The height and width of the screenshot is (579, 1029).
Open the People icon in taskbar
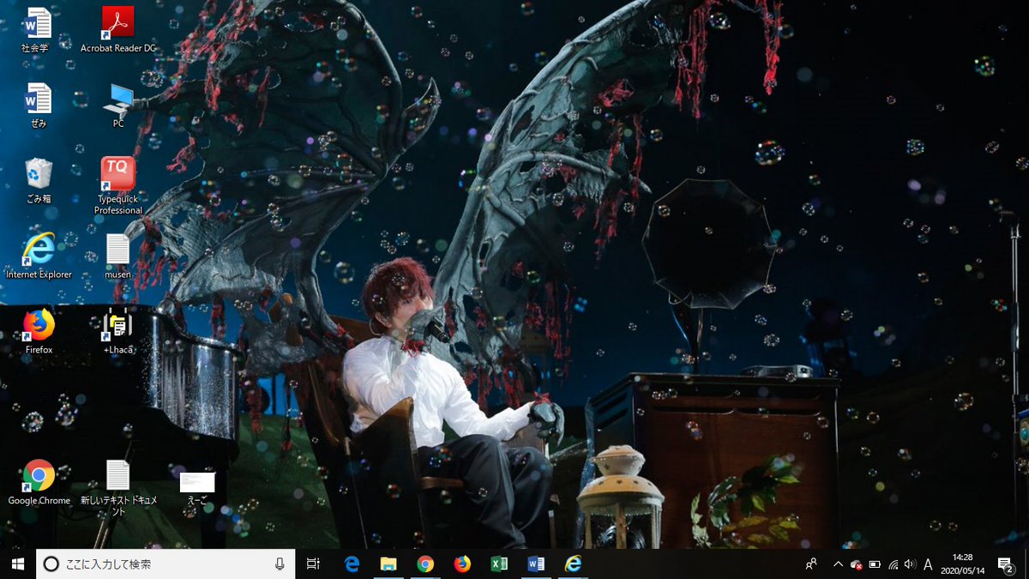811,564
